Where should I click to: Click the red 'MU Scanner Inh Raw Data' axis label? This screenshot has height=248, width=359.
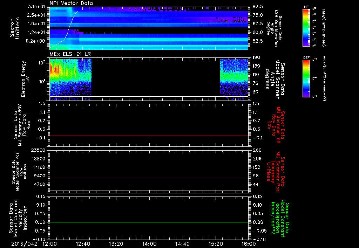pyautogui.click(x=276, y=125)
